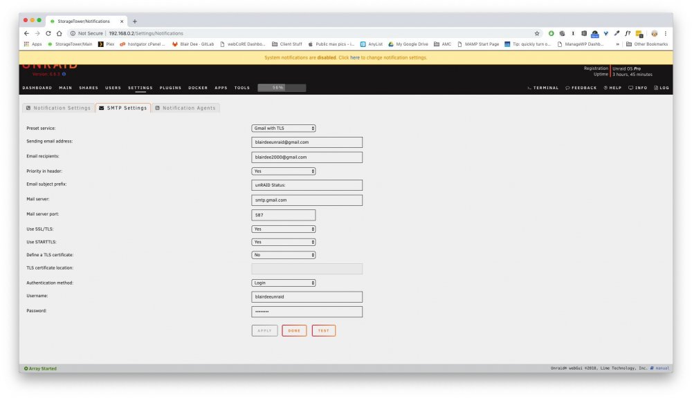Click the blue V extension icon
The image size is (692, 398).
[x=606, y=33]
